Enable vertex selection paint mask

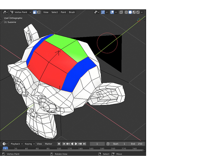pyautogui.click(x=39, y=12)
